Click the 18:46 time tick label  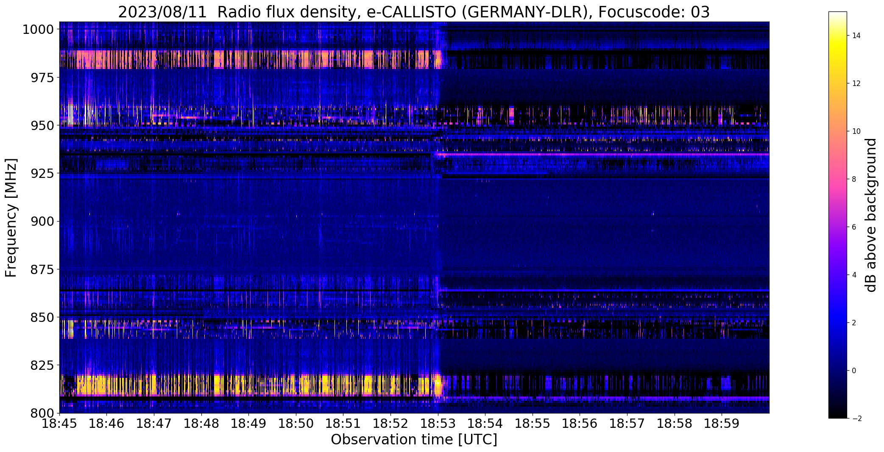pyautogui.click(x=107, y=424)
